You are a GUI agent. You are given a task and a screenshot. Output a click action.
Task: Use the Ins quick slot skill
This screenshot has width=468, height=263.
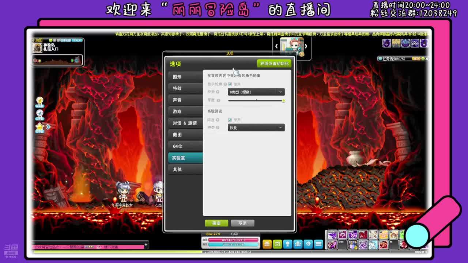click(342, 235)
